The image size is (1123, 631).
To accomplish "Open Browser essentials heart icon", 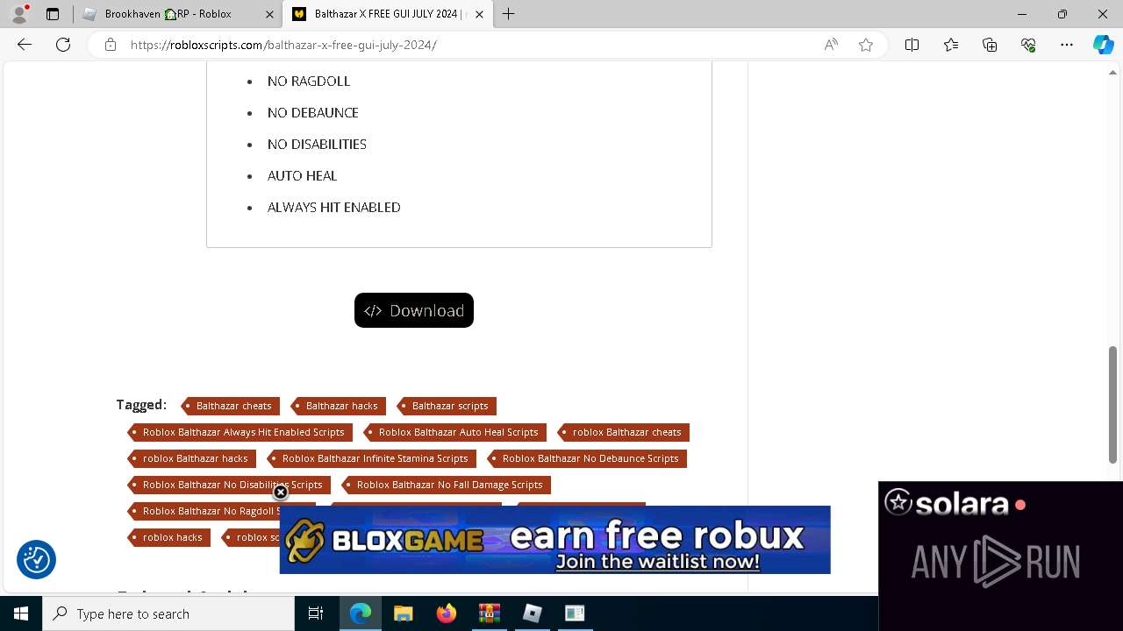I will 1028,45.
